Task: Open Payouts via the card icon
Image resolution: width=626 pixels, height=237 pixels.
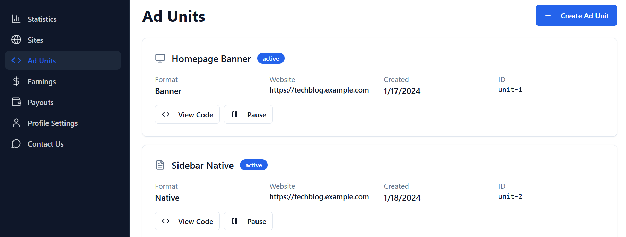Action: (x=16, y=102)
